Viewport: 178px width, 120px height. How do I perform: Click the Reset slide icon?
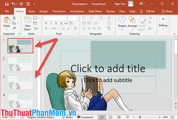click(x=35, y=23)
